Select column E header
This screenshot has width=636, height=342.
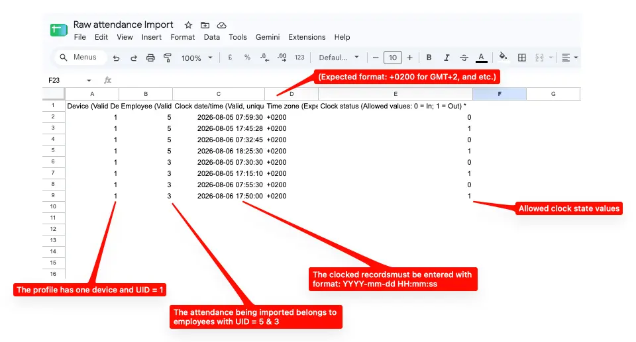click(396, 94)
